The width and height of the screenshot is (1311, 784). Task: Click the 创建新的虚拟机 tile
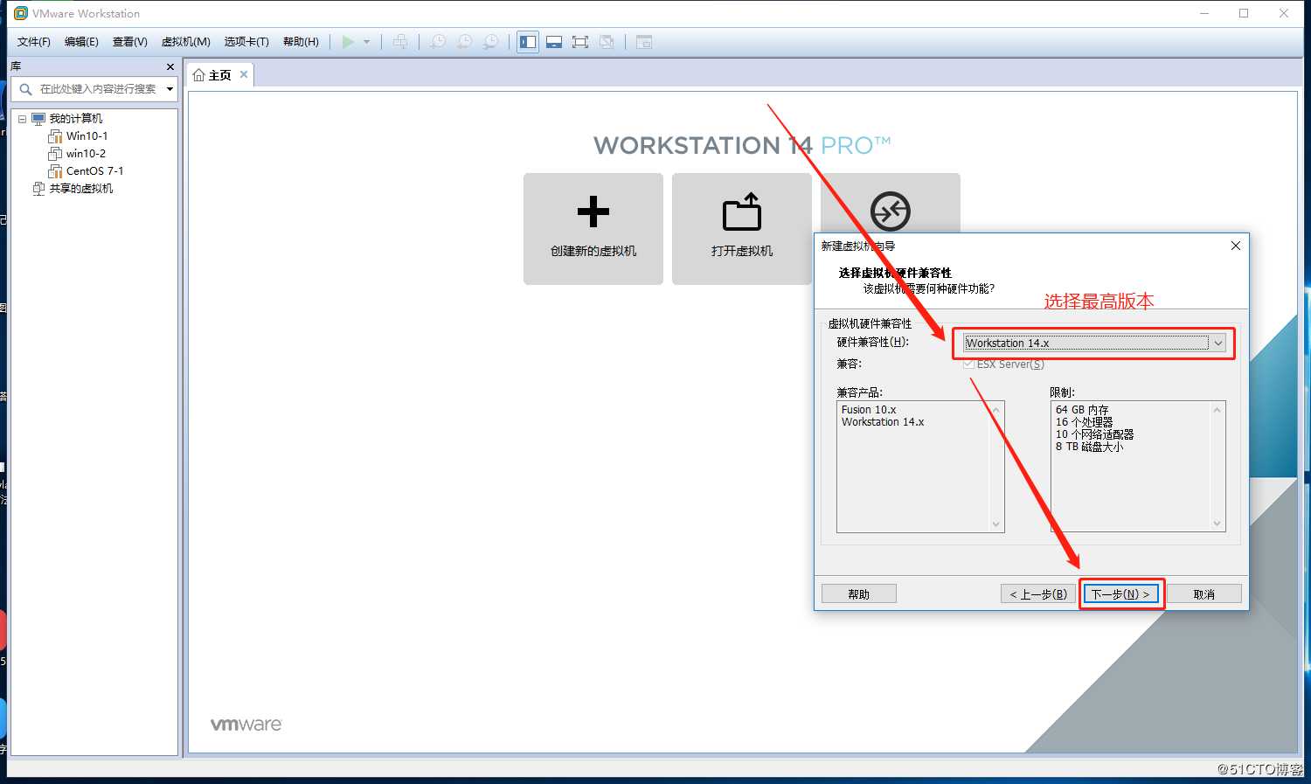coord(593,229)
